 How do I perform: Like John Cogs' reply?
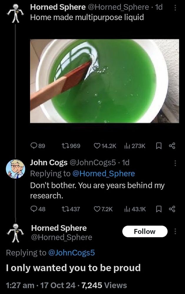point(97,209)
